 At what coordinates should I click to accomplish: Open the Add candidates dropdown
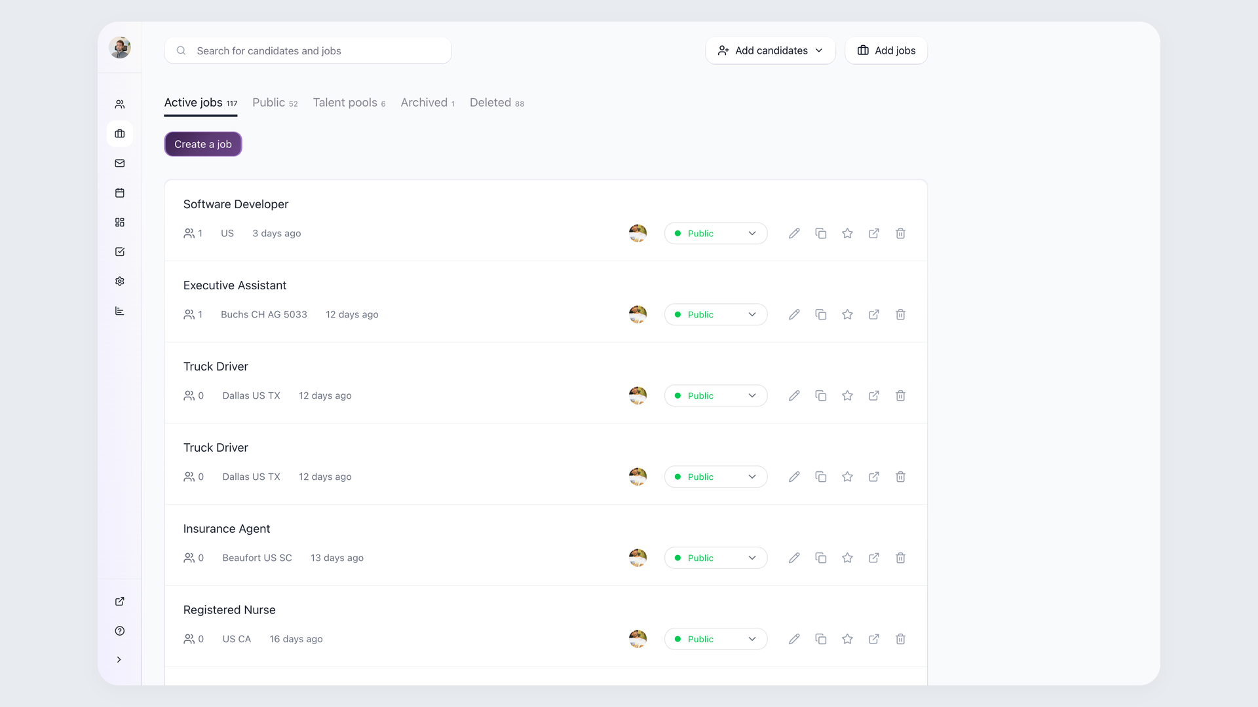pos(771,50)
